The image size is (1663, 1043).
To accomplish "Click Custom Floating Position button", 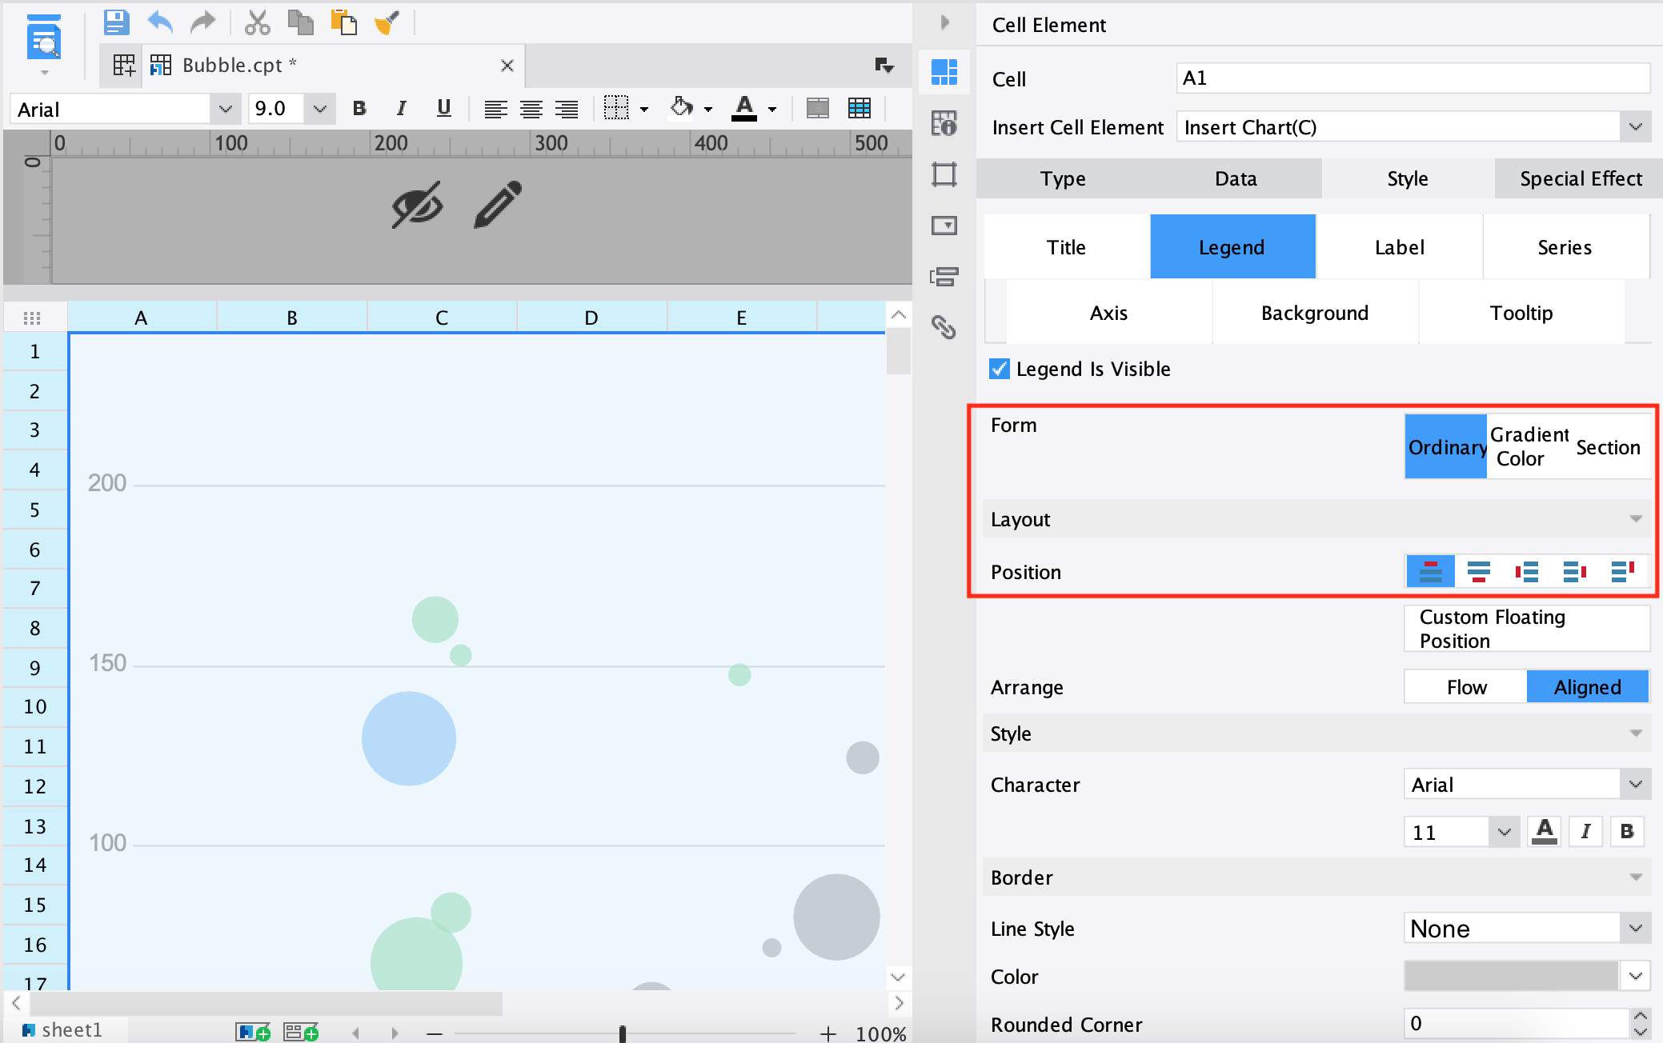I will pyautogui.click(x=1526, y=629).
